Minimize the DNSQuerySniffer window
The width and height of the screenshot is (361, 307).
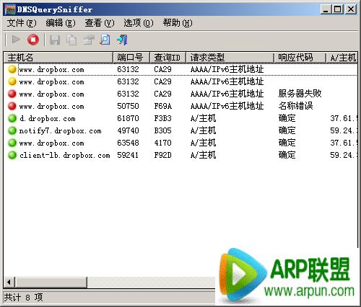(x=326, y=9)
